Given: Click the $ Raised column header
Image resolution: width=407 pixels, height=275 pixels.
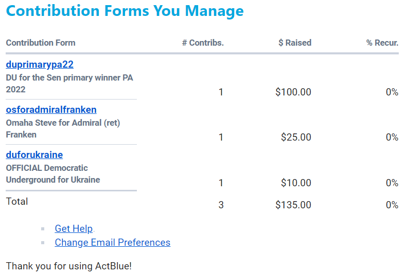Looking at the screenshot, I should coord(295,43).
